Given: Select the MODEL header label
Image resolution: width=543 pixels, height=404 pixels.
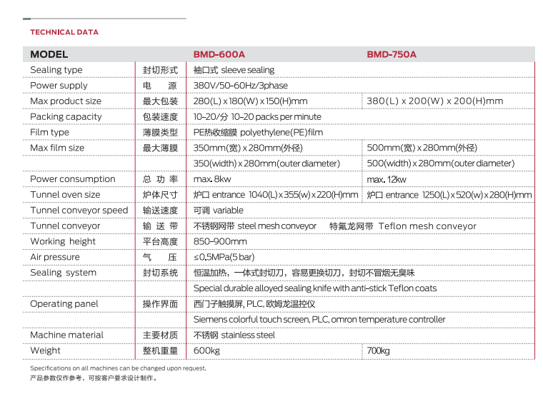Looking at the screenshot, I should pos(49,54).
